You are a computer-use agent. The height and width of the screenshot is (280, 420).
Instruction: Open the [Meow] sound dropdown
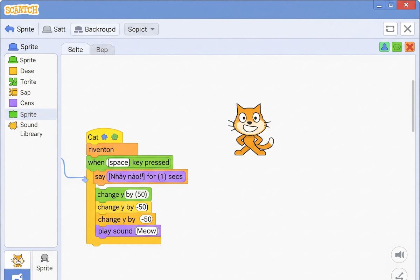point(147,231)
